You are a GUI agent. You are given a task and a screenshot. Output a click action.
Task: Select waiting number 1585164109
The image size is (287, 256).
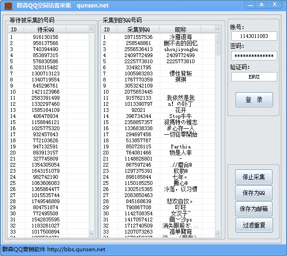tap(45, 110)
